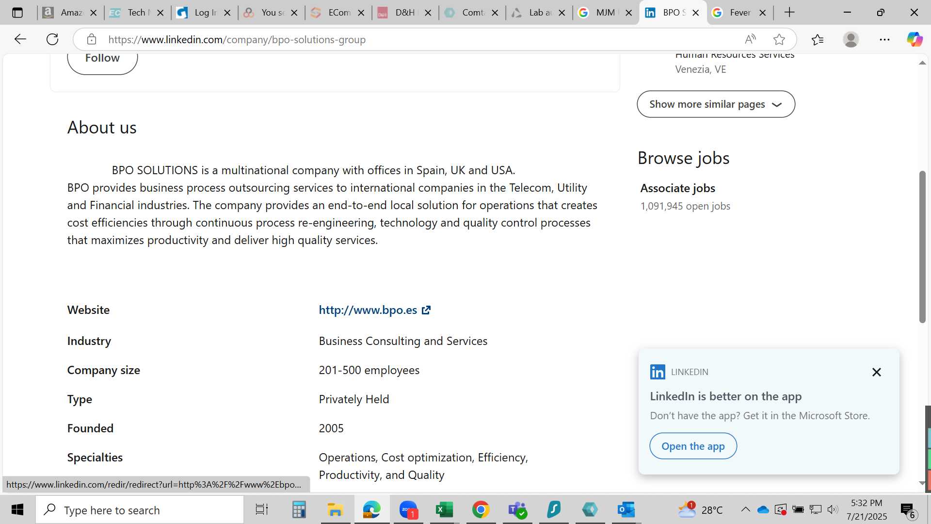Open Google Chrome from taskbar
Viewport: 931px width, 524px height.
coord(481,510)
